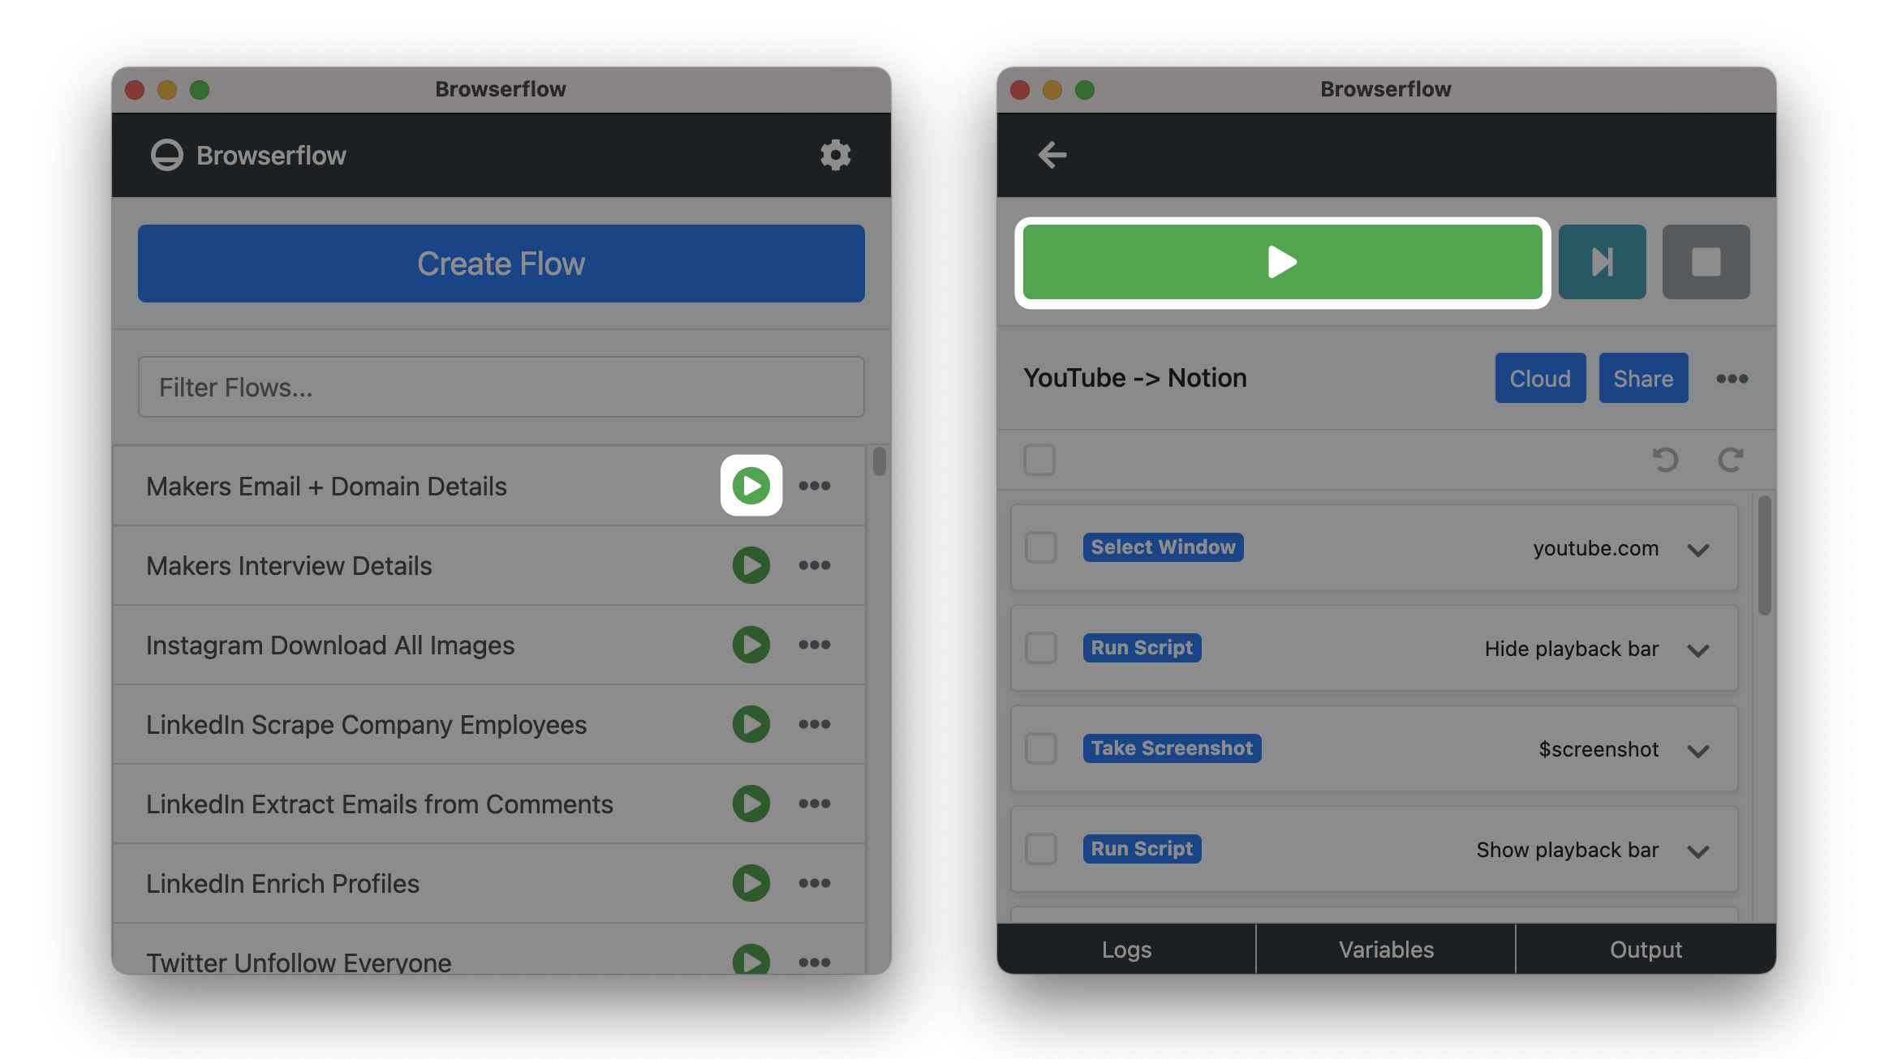Redo the last flow edit
Screen dimensions: 1889x1059
point(1731,460)
